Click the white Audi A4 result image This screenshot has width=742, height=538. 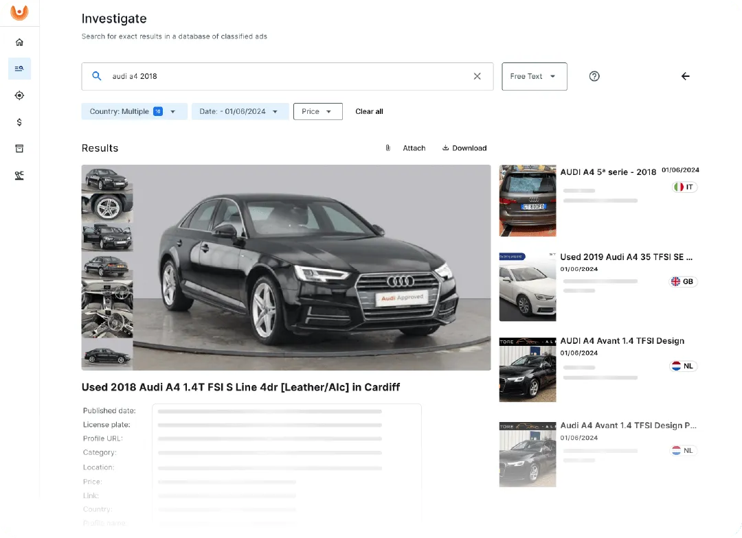[528, 287]
